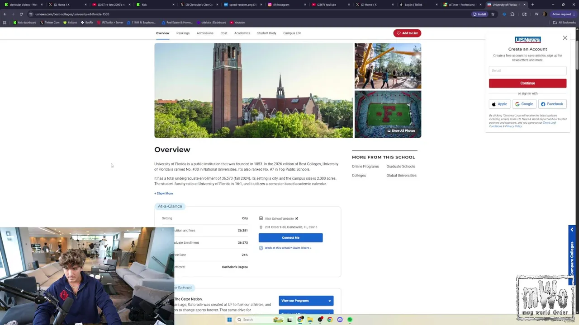Viewport: 579px width, 325px height.
Task: View the Campus Life tab
Action: pos(292,33)
